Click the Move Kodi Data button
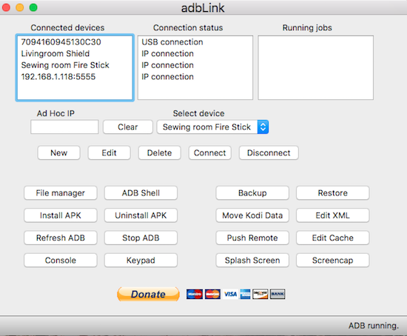The height and width of the screenshot is (336, 407). coord(252,215)
